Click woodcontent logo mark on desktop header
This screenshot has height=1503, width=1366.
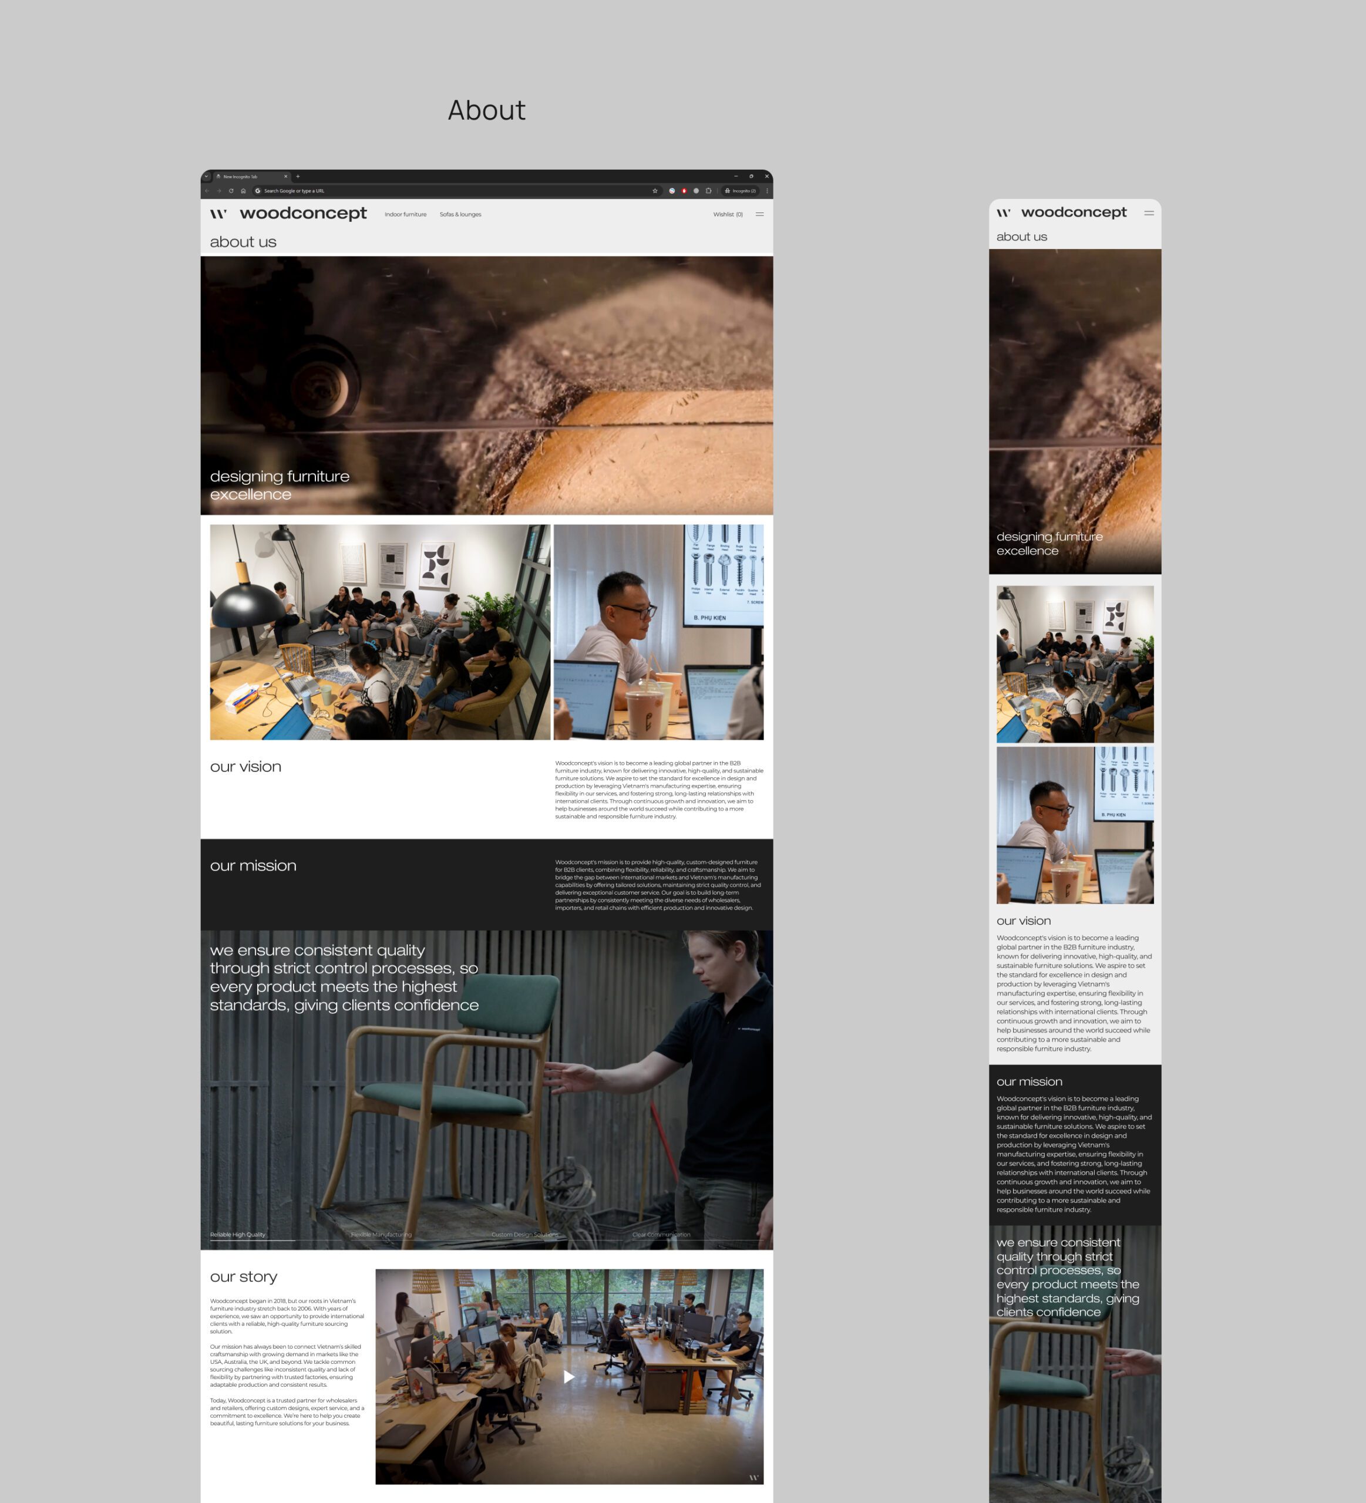click(x=218, y=214)
